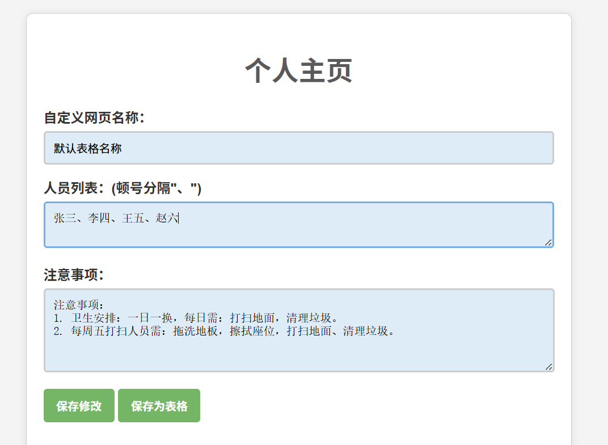Click the bold 注意事项 label above the textarea

(x=74, y=275)
